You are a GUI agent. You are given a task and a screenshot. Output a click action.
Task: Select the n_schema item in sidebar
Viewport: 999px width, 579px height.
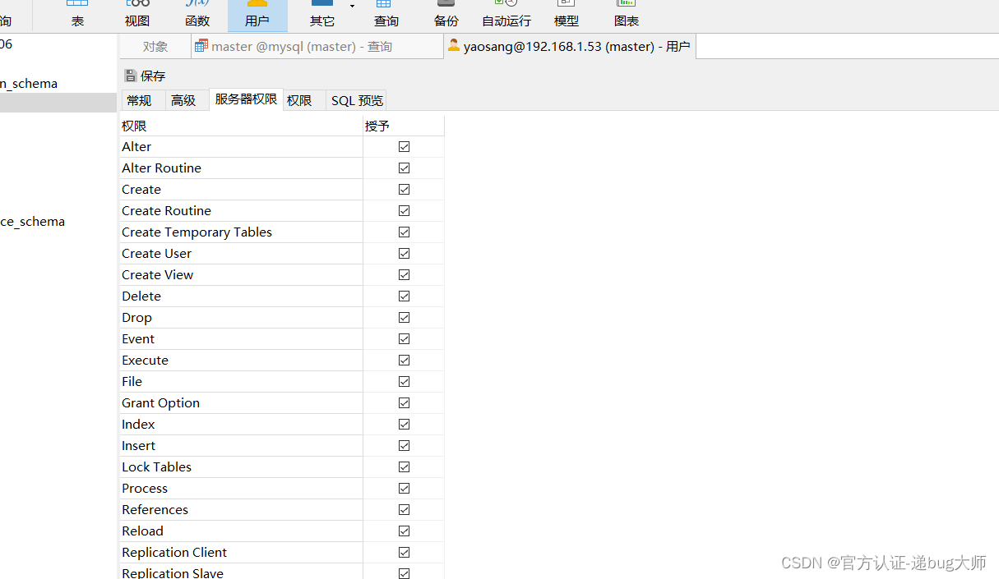(x=29, y=84)
